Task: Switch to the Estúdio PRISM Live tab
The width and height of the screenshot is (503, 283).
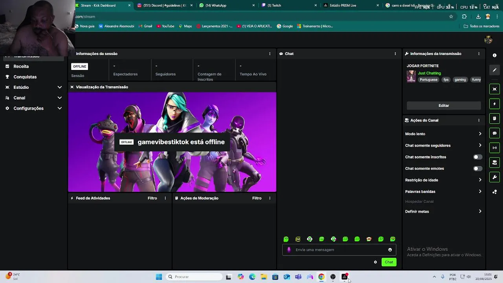Action: point(351,6)
